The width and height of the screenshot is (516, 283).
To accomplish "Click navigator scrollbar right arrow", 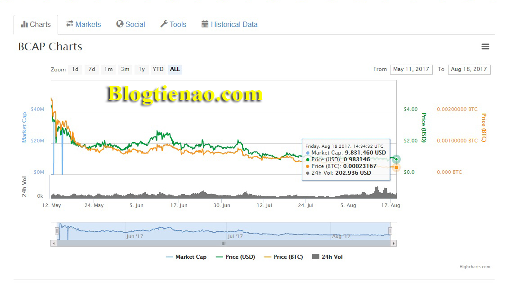I will point(394,243).
